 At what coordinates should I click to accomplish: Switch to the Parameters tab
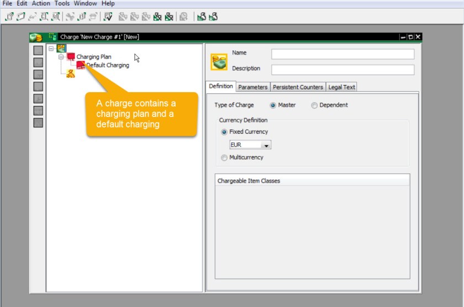click(x=253, y=87)
